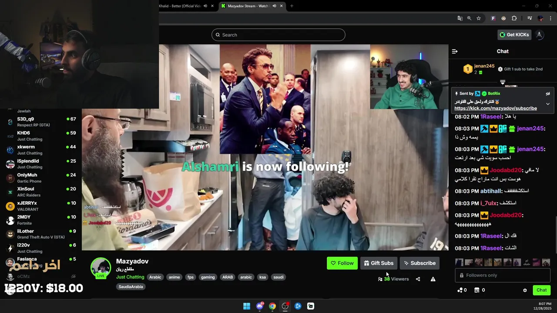The image size is (557, 313).
Task: Open Windows Start button
Action: (x=247, y=306)
